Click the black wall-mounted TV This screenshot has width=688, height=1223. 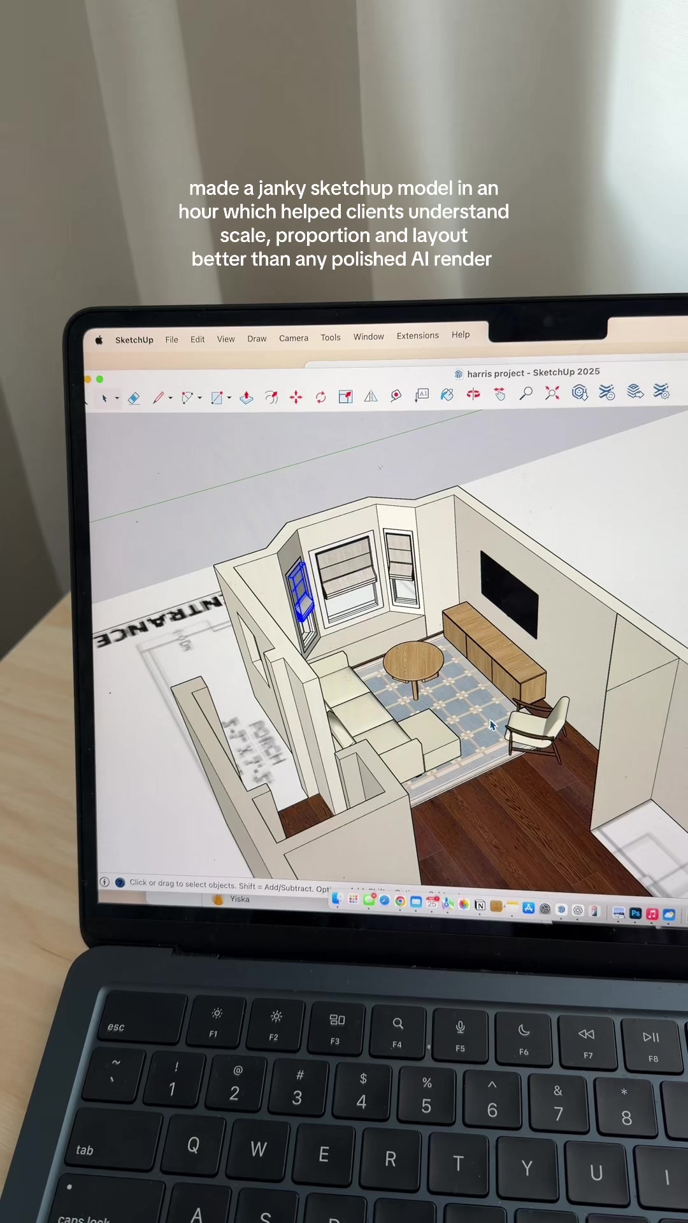[508, 594]
